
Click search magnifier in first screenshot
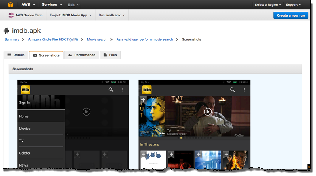(111, 90)
